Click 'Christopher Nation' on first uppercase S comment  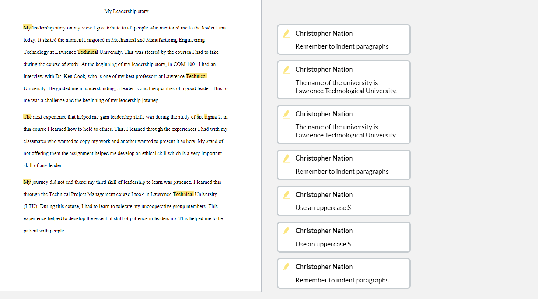click(x=324, y=195)
